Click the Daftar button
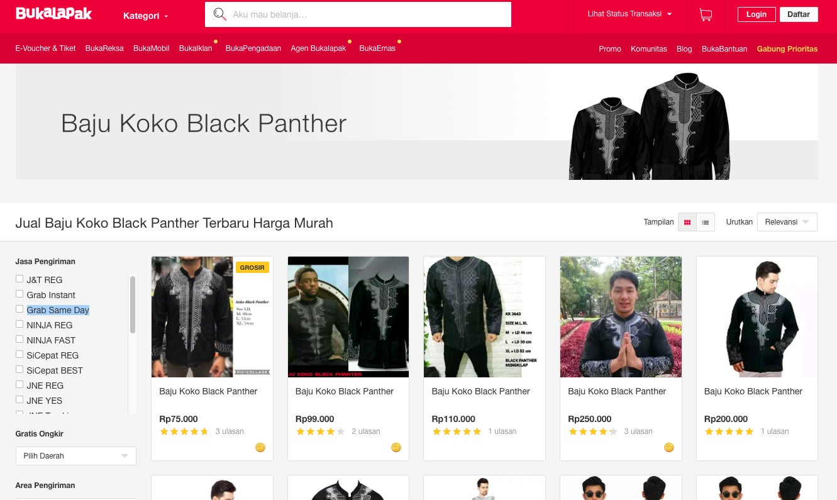This screenshot has width=837, height=500. point(799,14)
